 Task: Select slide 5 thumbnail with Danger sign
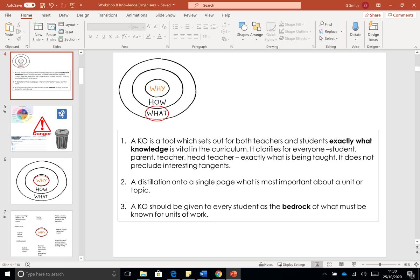(x=42, y=128)
